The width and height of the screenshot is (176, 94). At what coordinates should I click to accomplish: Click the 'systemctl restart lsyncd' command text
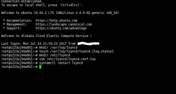coord(61,63)
